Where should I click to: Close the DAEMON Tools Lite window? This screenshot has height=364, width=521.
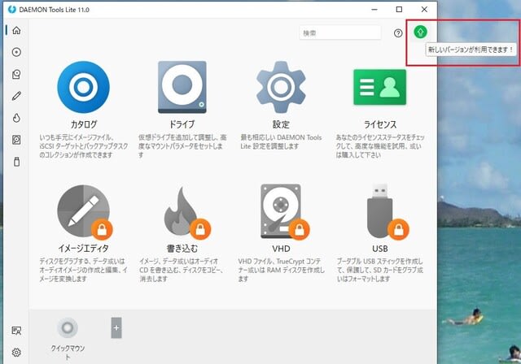(x=424, y=10)
